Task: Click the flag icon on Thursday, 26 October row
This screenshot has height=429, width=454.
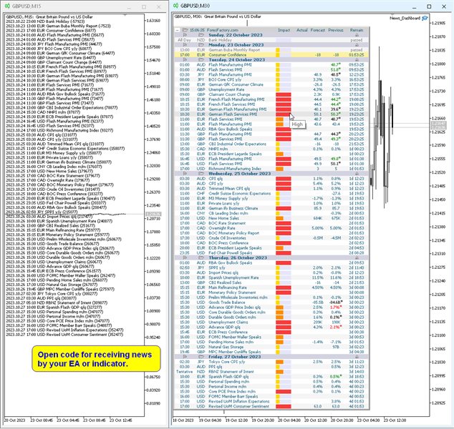Action: pos(185,257)
